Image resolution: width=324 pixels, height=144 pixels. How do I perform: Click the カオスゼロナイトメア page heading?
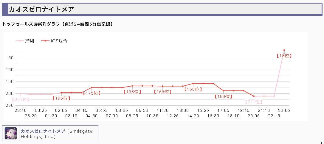(41, 9)
